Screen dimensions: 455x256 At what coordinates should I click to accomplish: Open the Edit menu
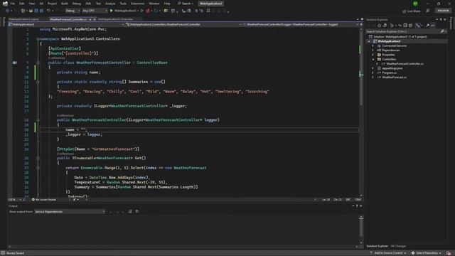click(x=22, y=4)
